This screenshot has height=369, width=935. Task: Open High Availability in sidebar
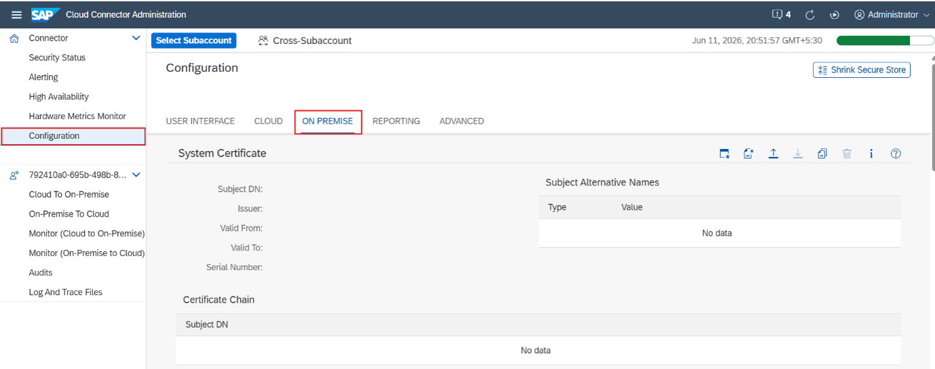tap(58, 97)
